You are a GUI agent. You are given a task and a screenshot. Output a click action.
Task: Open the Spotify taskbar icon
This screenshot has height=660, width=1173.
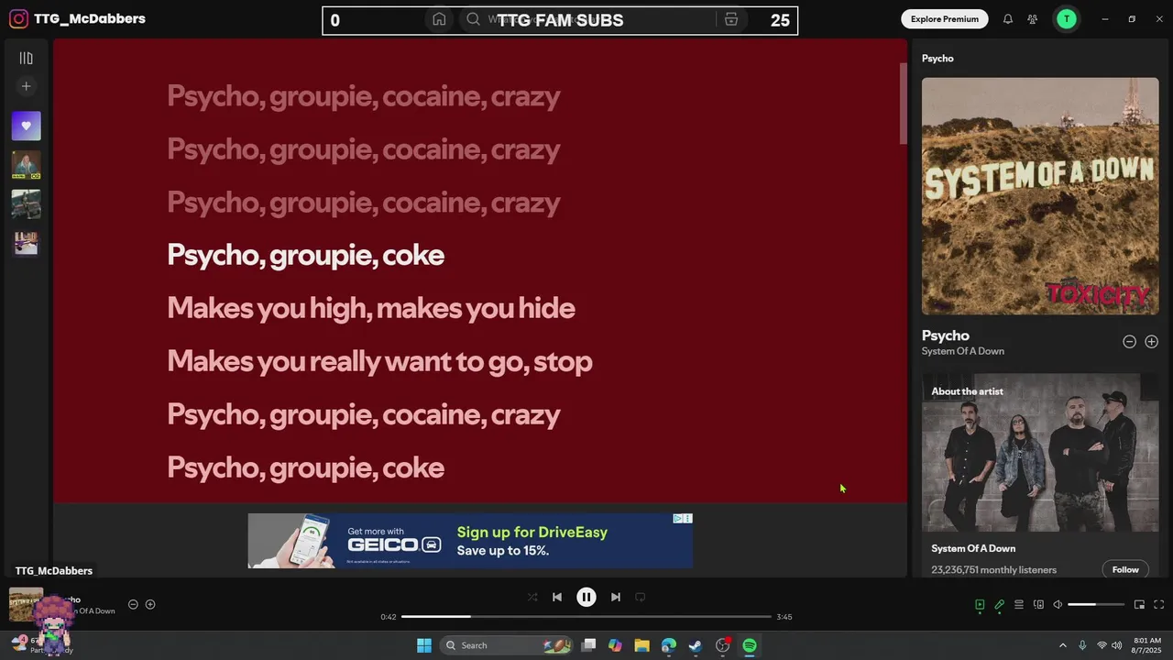pos(750,645)
